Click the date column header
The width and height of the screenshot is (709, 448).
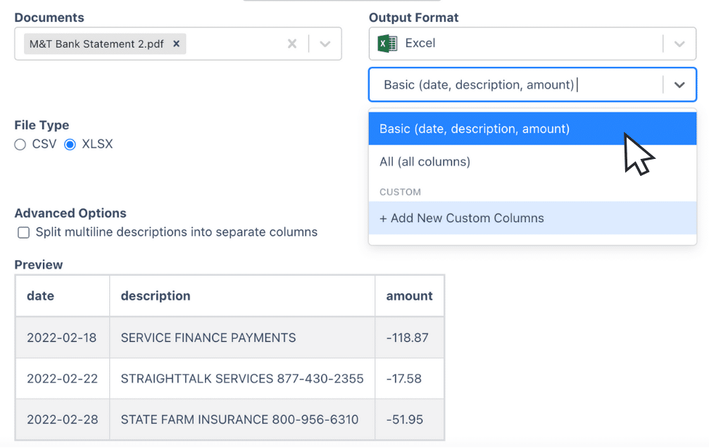(63, 296)
